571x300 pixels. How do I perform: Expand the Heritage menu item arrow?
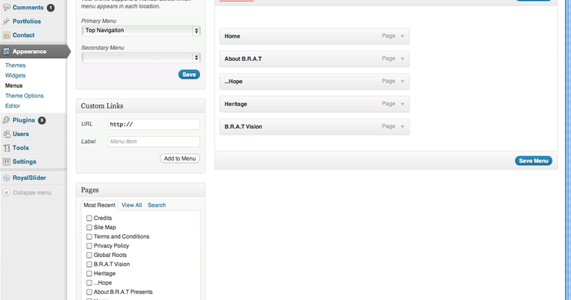402,104
